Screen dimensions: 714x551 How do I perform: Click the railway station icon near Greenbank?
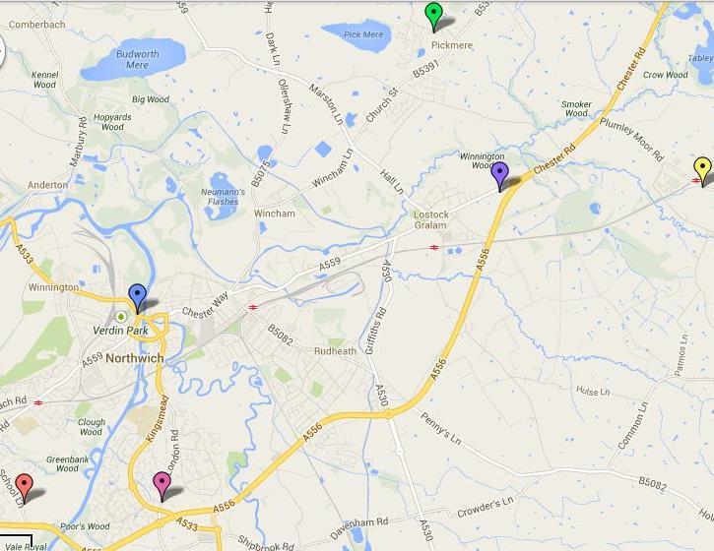38,402
